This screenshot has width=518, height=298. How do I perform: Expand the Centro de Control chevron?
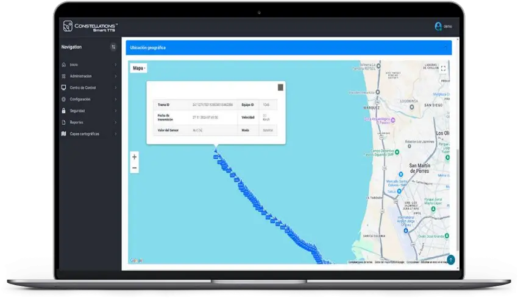tap(115, 88)
